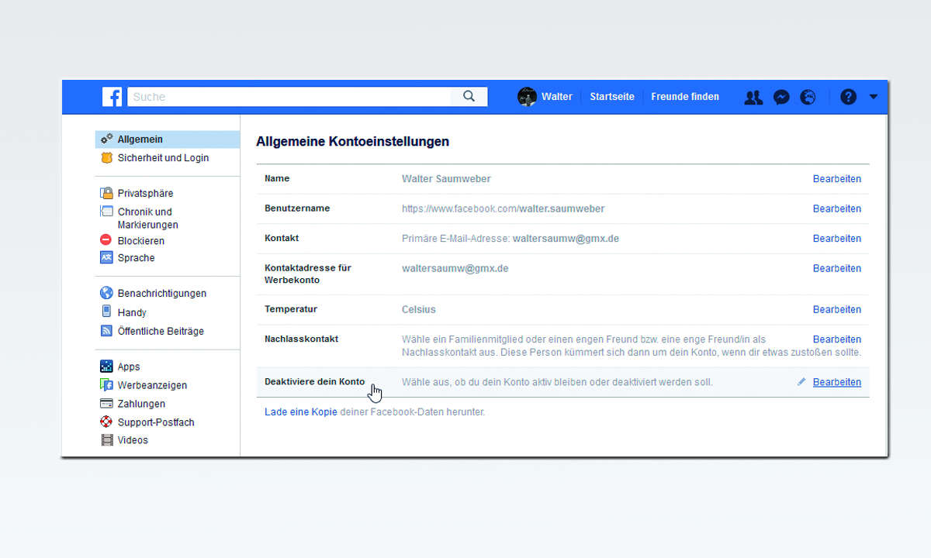Open Support-Postfach
The height and width of the screenshot is (558, 931).
[156, 422]
